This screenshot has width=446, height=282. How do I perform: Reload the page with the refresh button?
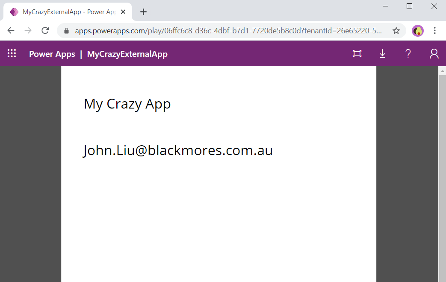(x=45, y=31)
